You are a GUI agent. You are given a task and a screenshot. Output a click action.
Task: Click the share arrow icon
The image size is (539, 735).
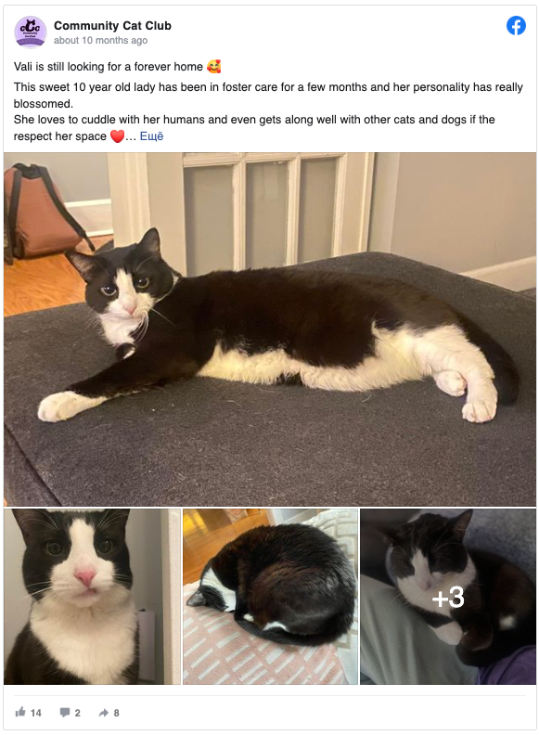pos(104,713)
